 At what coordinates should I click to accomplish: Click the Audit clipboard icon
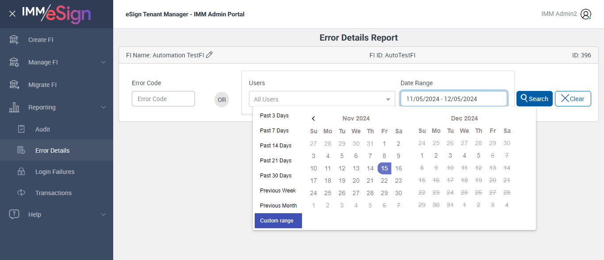point(21,129)
